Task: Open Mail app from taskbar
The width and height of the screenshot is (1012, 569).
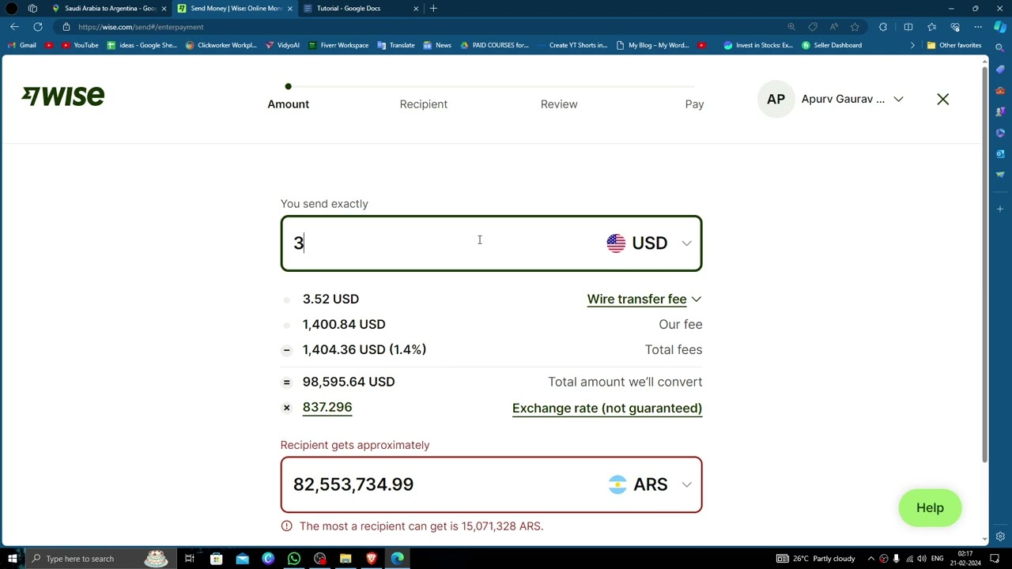Action: click(x=242, y=559)
